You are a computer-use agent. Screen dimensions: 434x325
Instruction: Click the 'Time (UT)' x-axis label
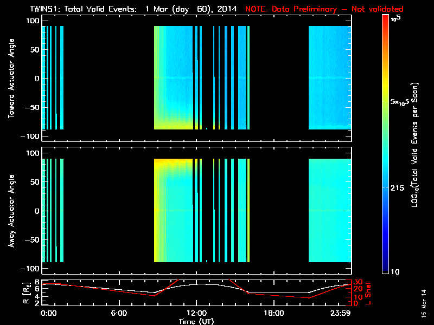point(196,321)
